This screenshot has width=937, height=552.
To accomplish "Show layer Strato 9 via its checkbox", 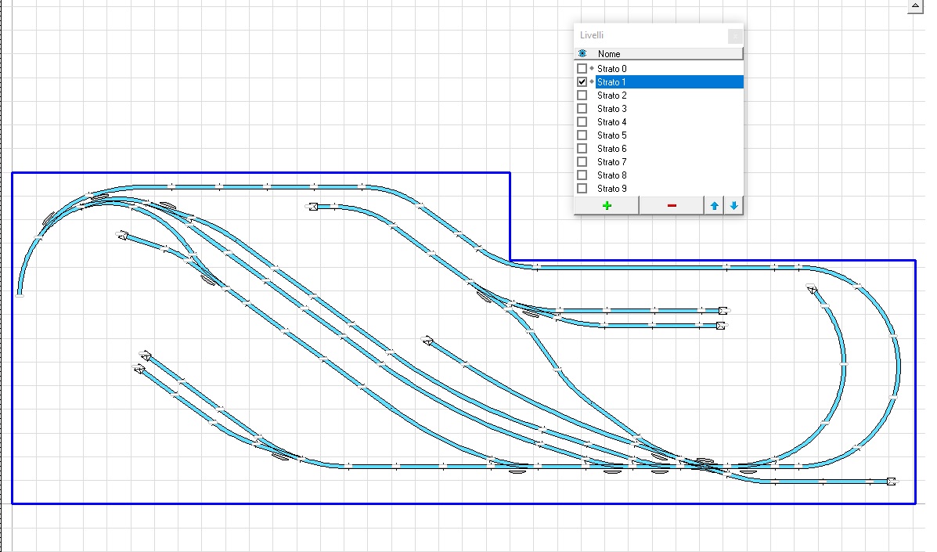I will (582, 189).
